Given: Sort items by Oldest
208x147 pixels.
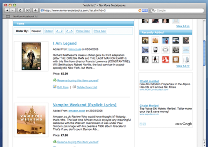Looking at the screenshot, I should coord(49,31).
